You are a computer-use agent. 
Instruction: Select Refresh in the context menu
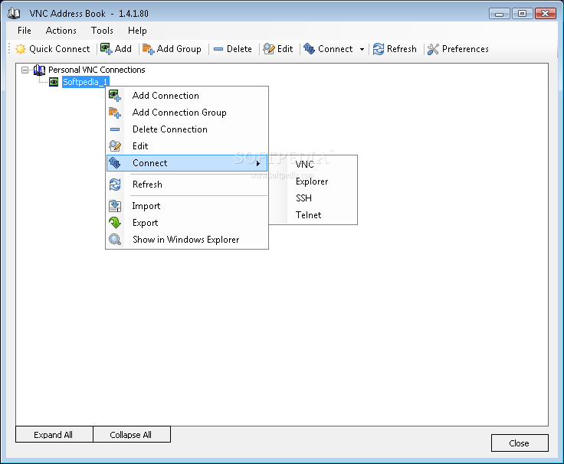pyautogui.click(x=187, y=185)
